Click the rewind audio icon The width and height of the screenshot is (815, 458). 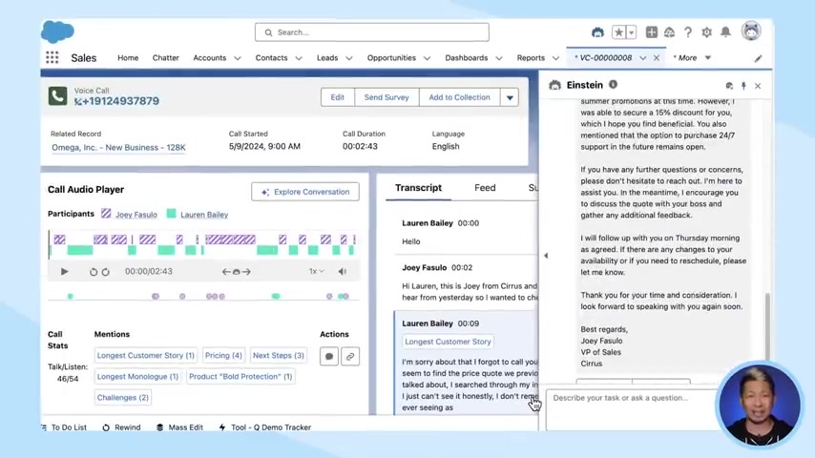click(93, 271)
